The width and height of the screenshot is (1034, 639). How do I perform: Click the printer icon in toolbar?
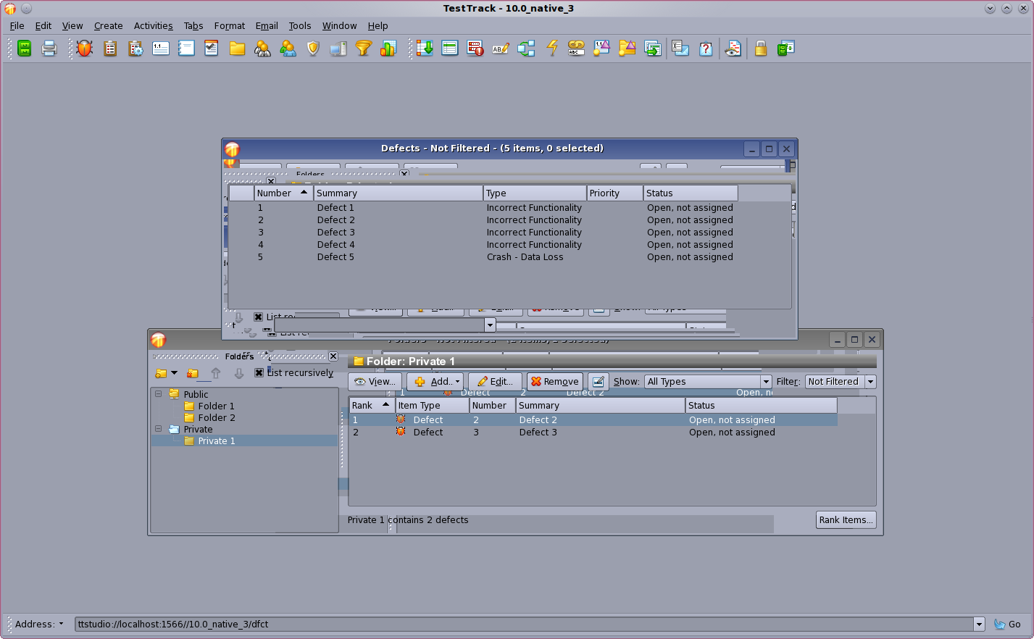[49, 49]
